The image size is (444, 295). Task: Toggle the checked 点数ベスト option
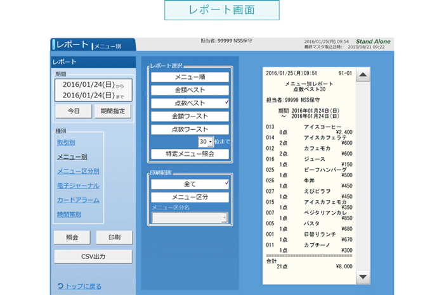190,103
